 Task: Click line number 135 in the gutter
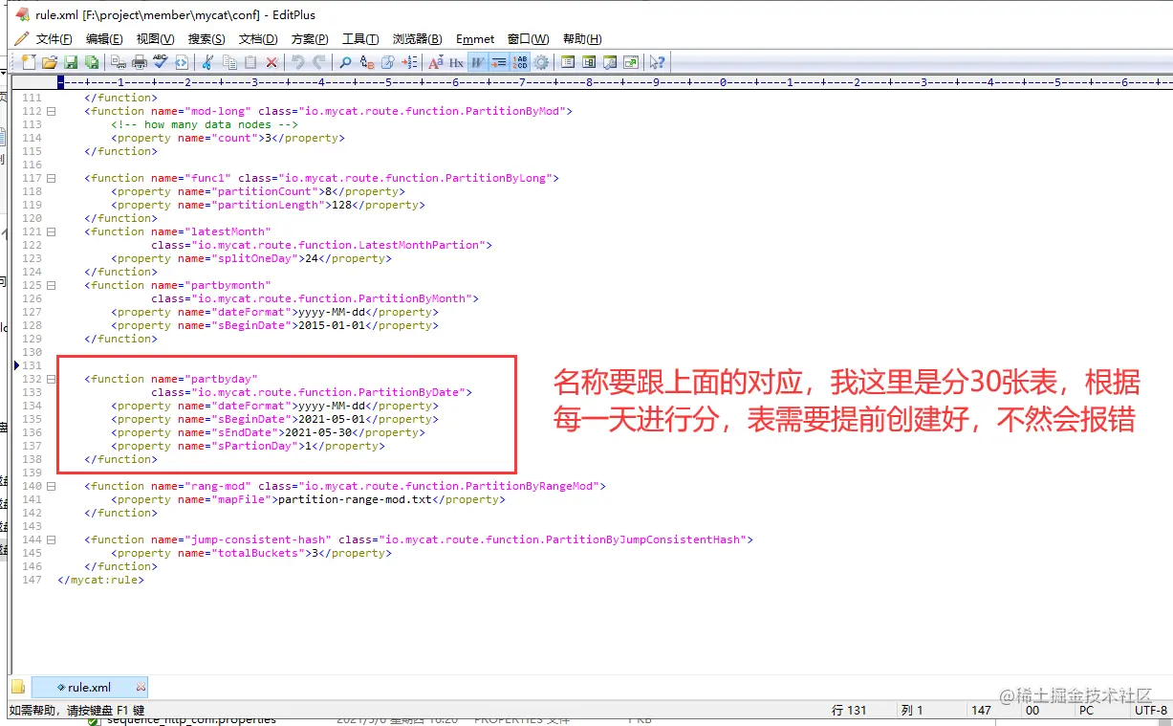32,419
